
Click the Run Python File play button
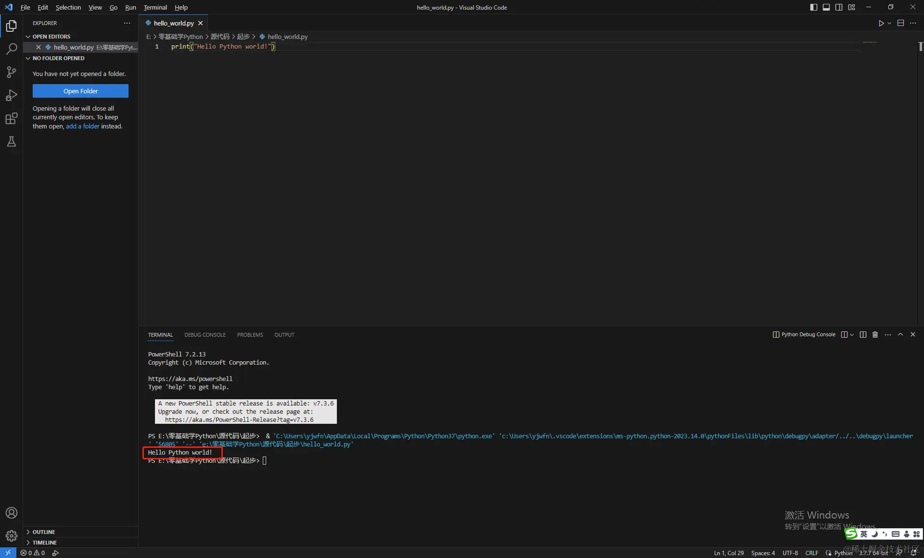tap(881, 23)
